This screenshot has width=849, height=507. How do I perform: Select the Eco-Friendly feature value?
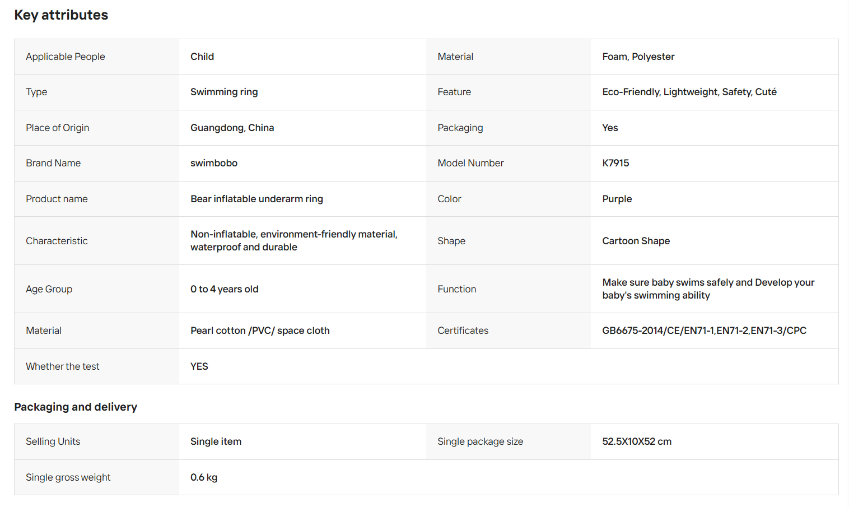(x=689, y=92)
